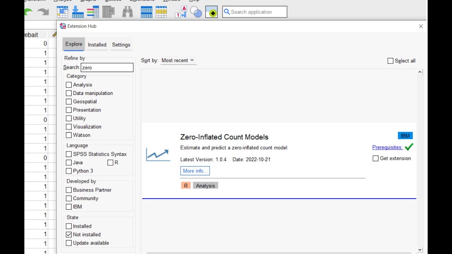The image size is (452, 254).
Task: Tick the Community developer checkbox
Action: tap(69, 199)
